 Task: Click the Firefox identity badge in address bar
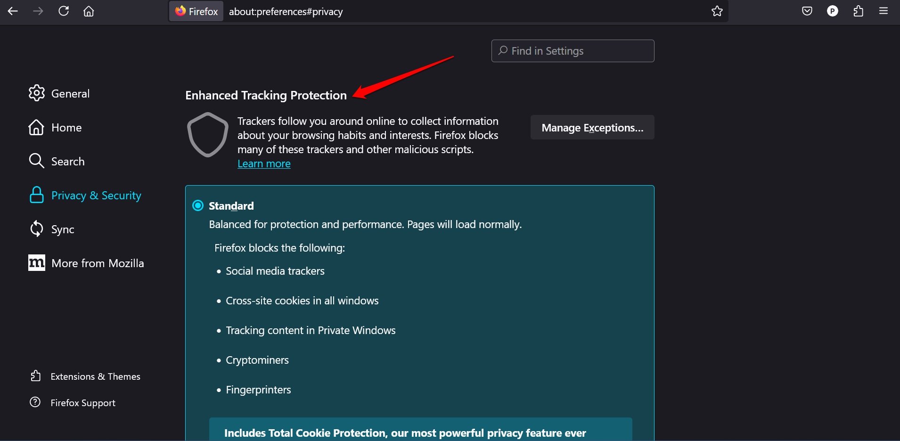click(x=196, y=11)
